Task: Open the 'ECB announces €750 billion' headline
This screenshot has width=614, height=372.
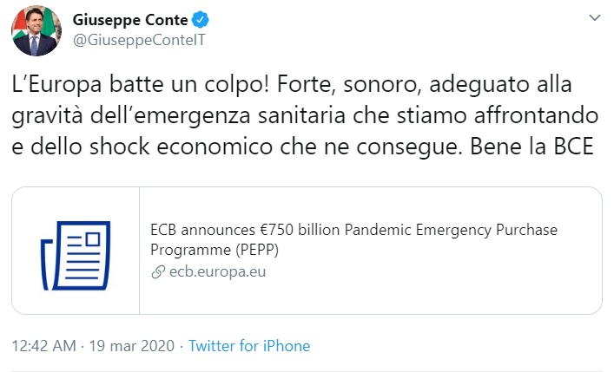Action: pyautogui.click(x=243, y=231)
